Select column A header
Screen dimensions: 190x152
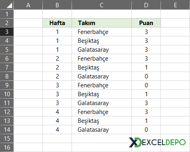pos(28,5)
